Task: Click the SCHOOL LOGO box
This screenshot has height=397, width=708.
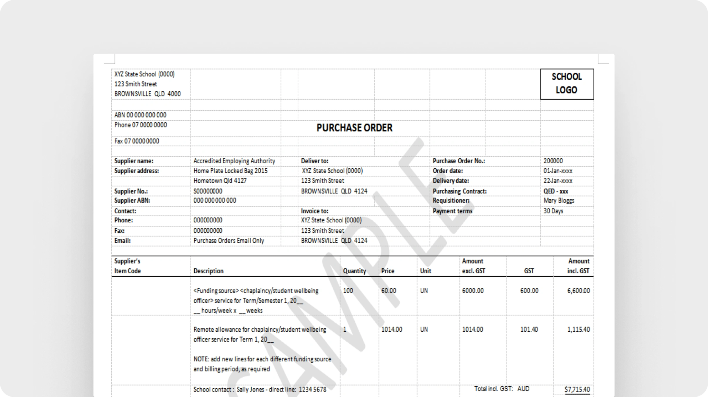Action: coord(567,84)
